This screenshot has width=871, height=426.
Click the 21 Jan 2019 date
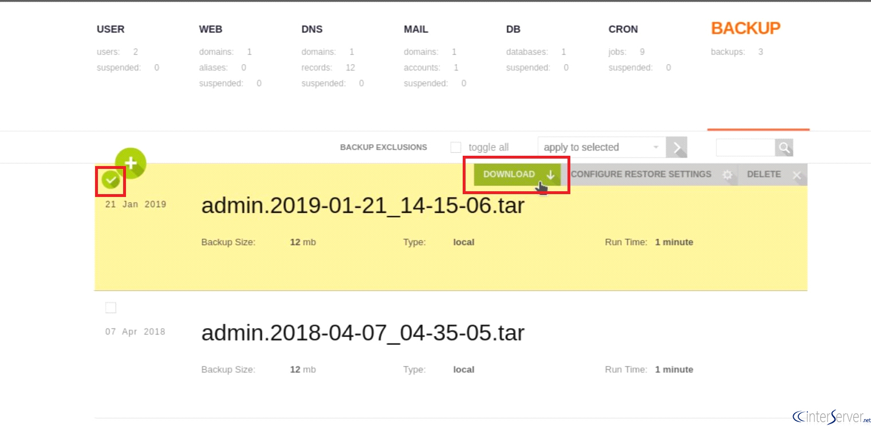(136, 204)
